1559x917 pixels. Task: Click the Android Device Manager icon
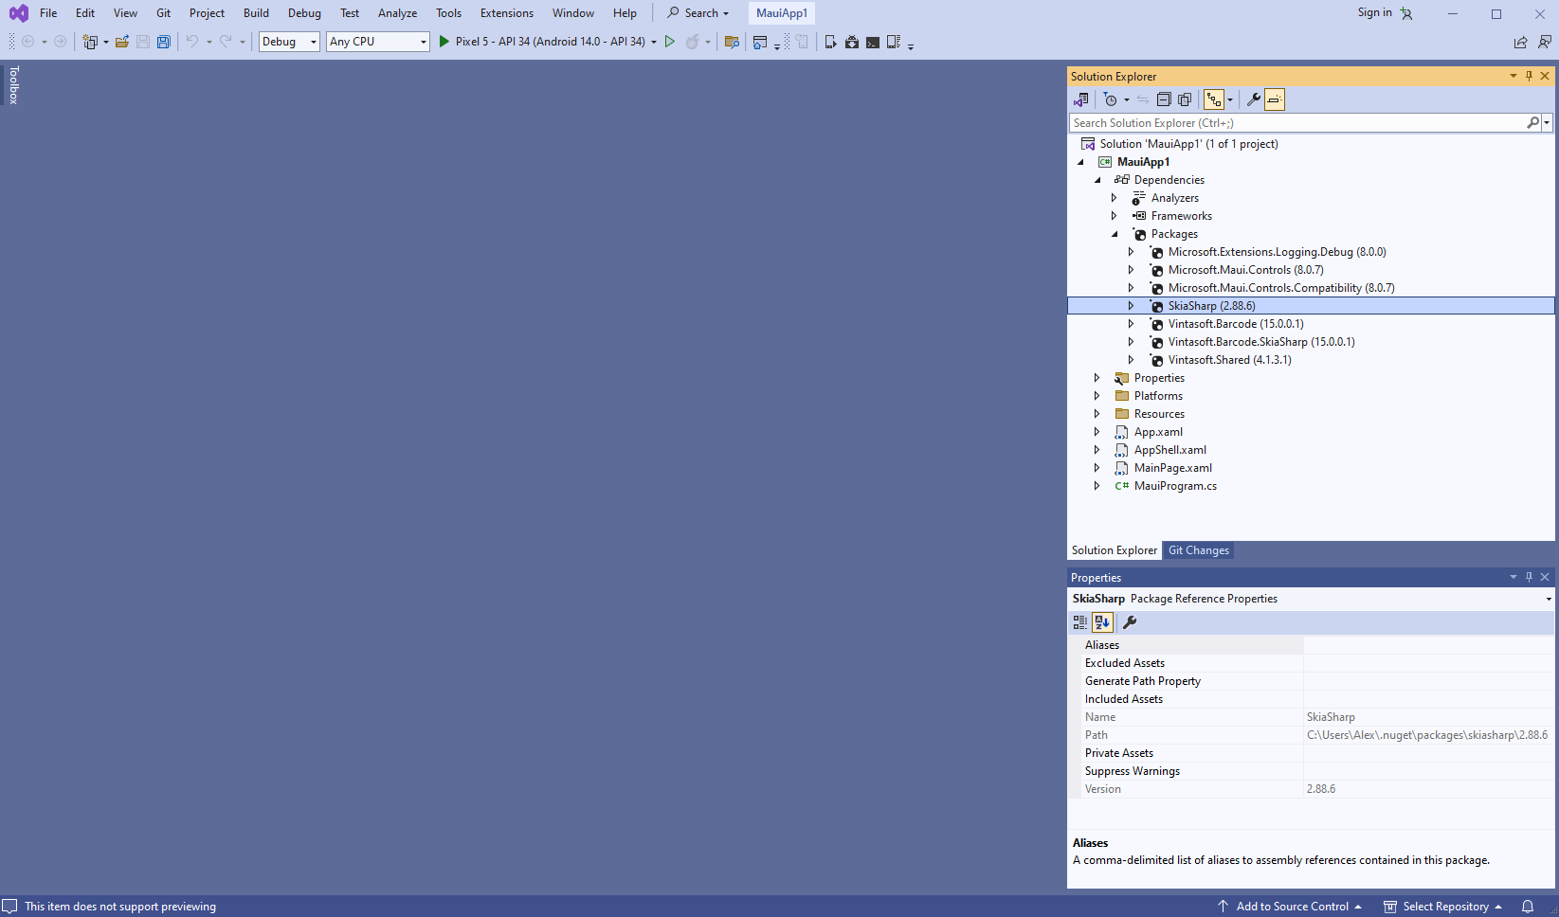click(831, 42)
